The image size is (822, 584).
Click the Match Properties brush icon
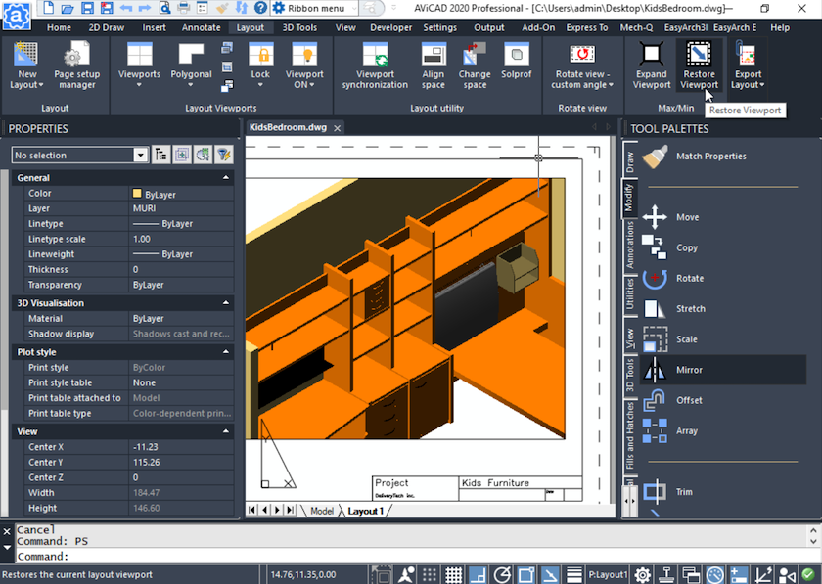656,157
